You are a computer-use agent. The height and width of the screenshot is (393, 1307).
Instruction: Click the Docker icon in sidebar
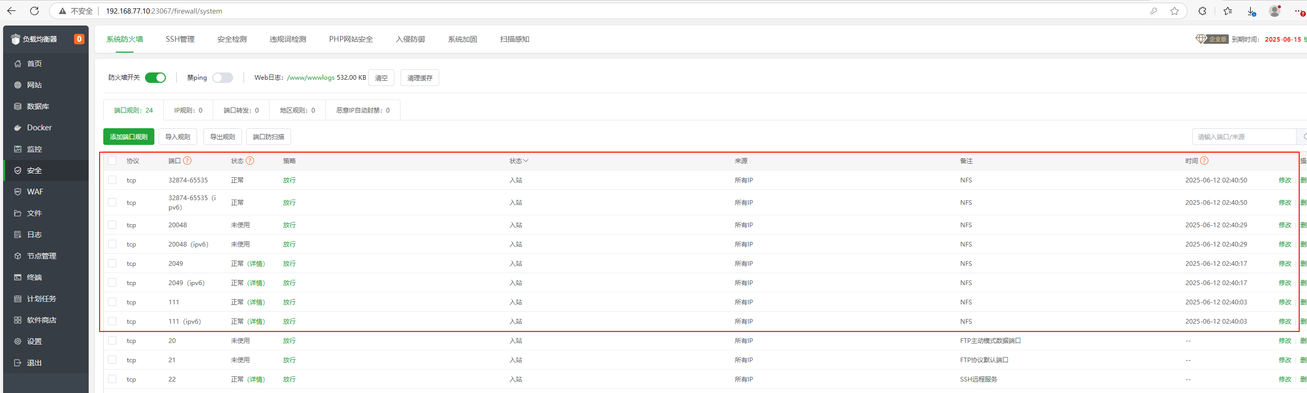click(x=18, y=128)
